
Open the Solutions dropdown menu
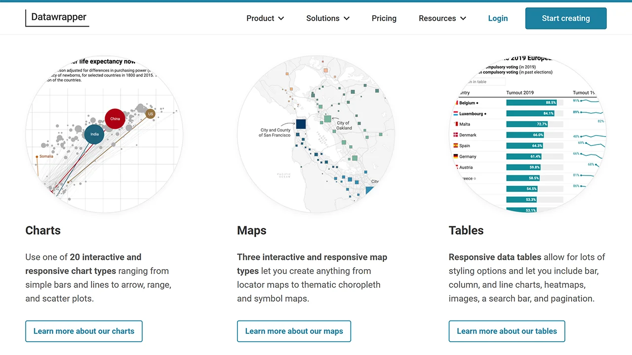[328, 18]
